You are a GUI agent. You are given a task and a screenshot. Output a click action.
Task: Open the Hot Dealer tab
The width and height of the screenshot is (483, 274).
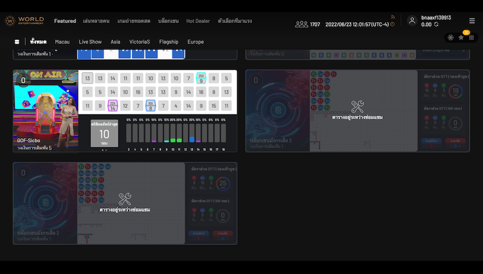tap(198, 21)
